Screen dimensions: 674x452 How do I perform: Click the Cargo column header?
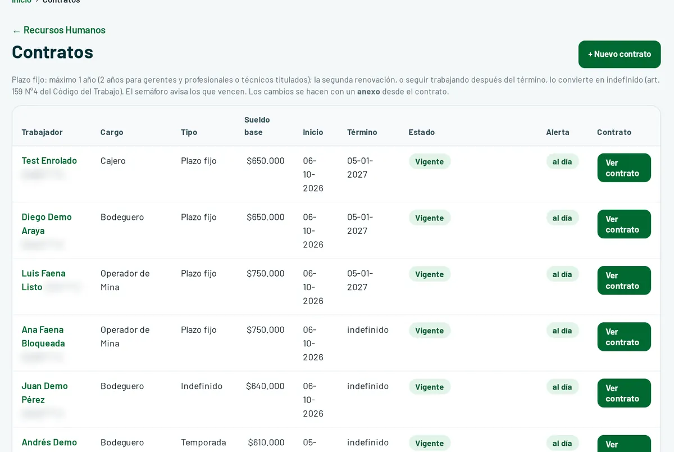[112, 132]
